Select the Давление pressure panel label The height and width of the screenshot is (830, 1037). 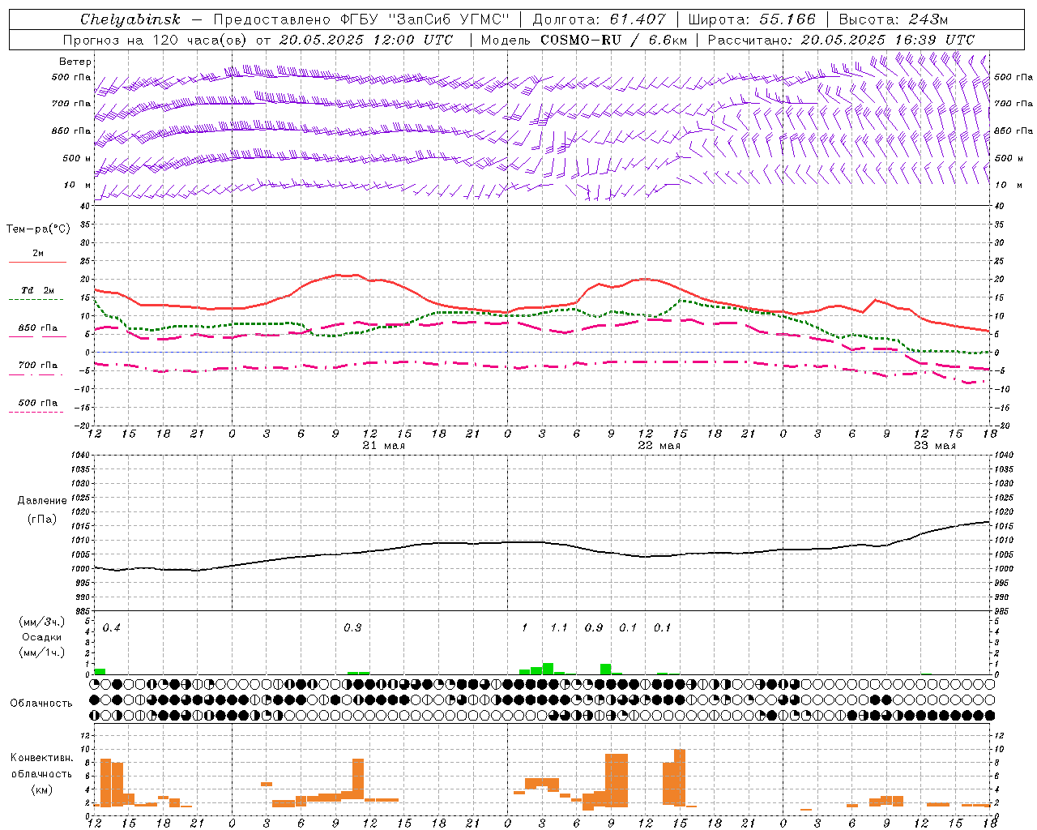[x=42, y=500]
